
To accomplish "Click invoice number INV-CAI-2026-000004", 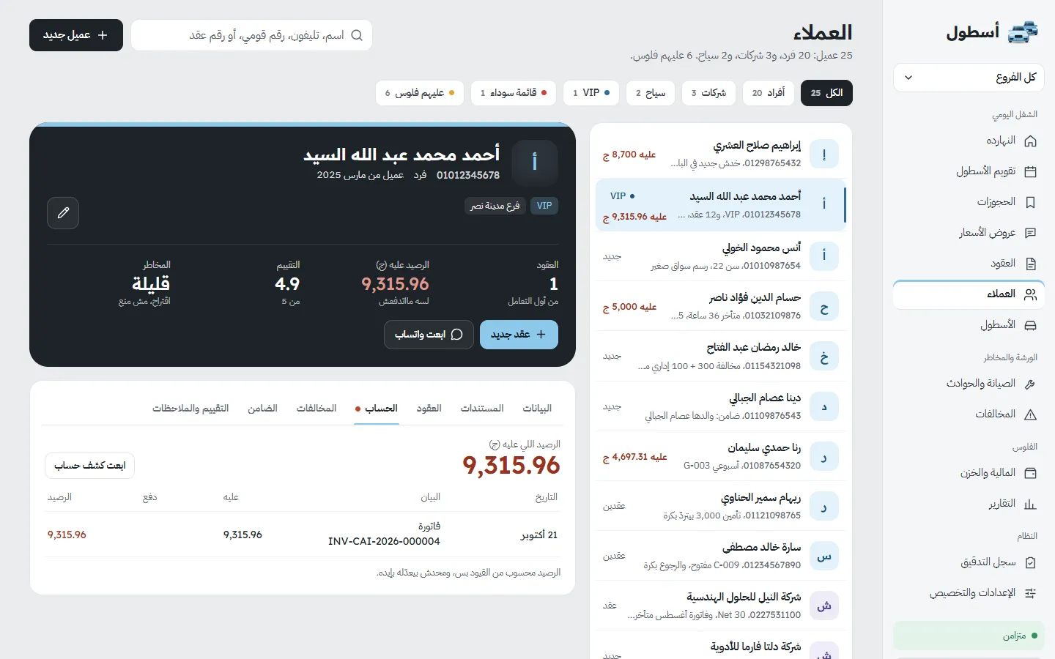I will coord(384,542).
